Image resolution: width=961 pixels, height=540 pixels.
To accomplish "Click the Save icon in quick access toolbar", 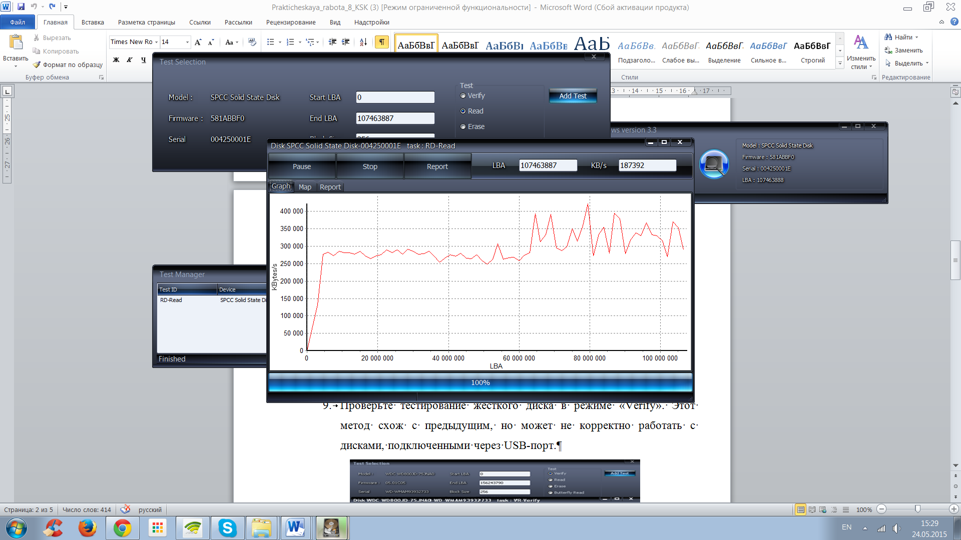I will tap(21, 6).
